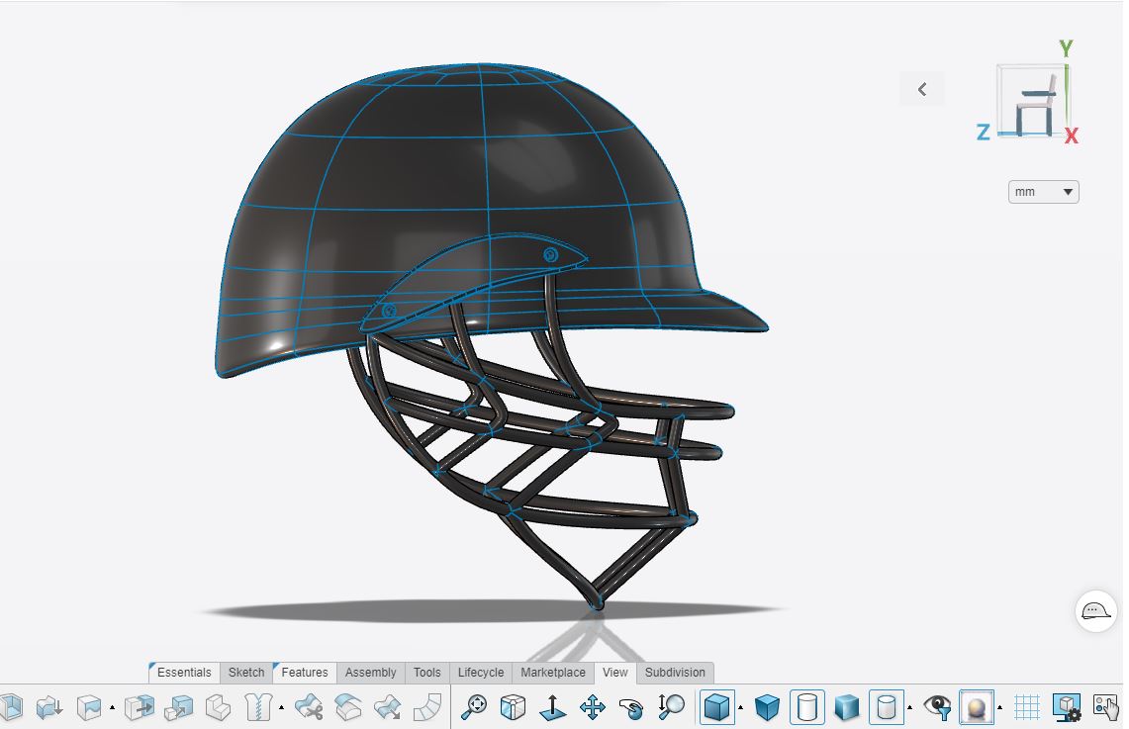Collapse the panel with the left chevron button
1129x729 pixels.
click(922, 89)
